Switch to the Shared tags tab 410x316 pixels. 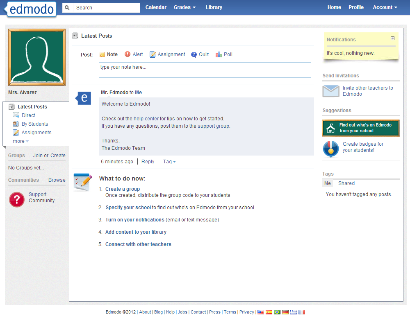(x=346, y=183)
